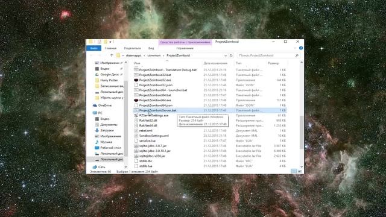This screenshot has height=217, width=386.
Task: Click the sqlite-jdbc-3.8.7.jar file icon
Action: click(136, 146)
